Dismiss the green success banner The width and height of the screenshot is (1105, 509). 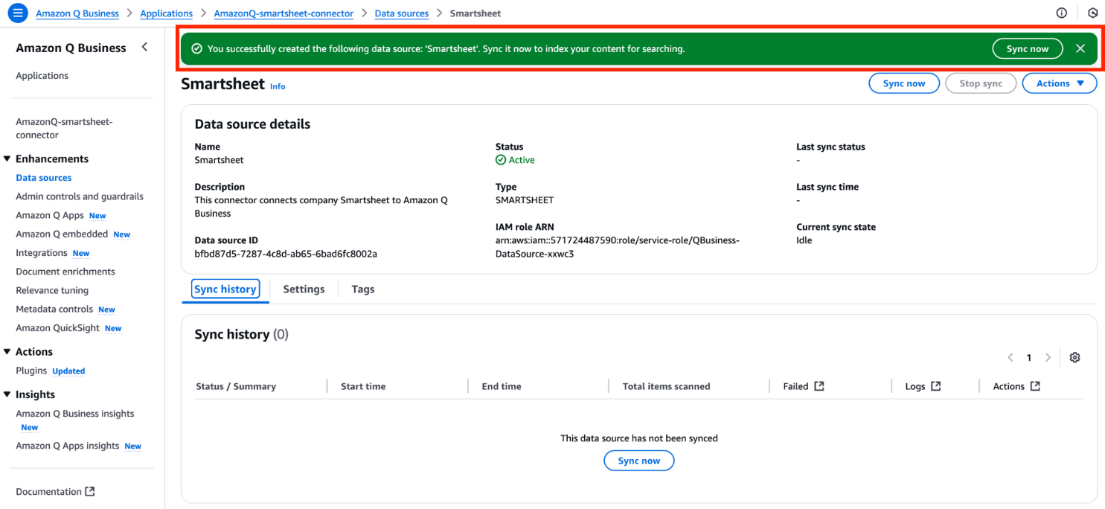[1080, 48]
